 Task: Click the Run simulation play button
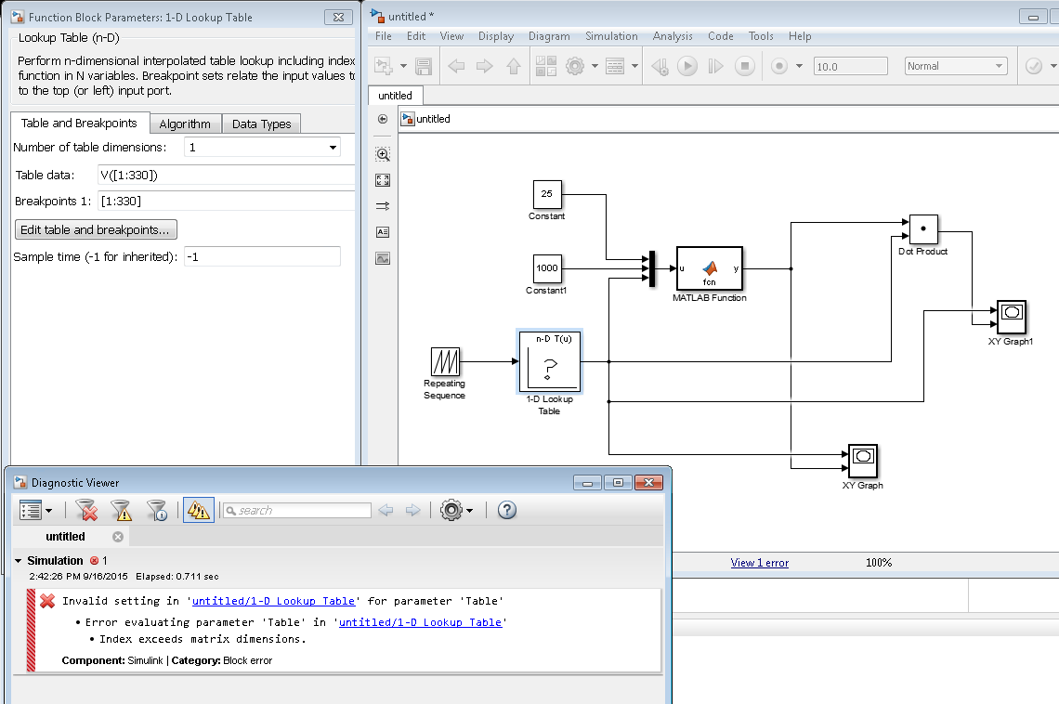[686, 66]
